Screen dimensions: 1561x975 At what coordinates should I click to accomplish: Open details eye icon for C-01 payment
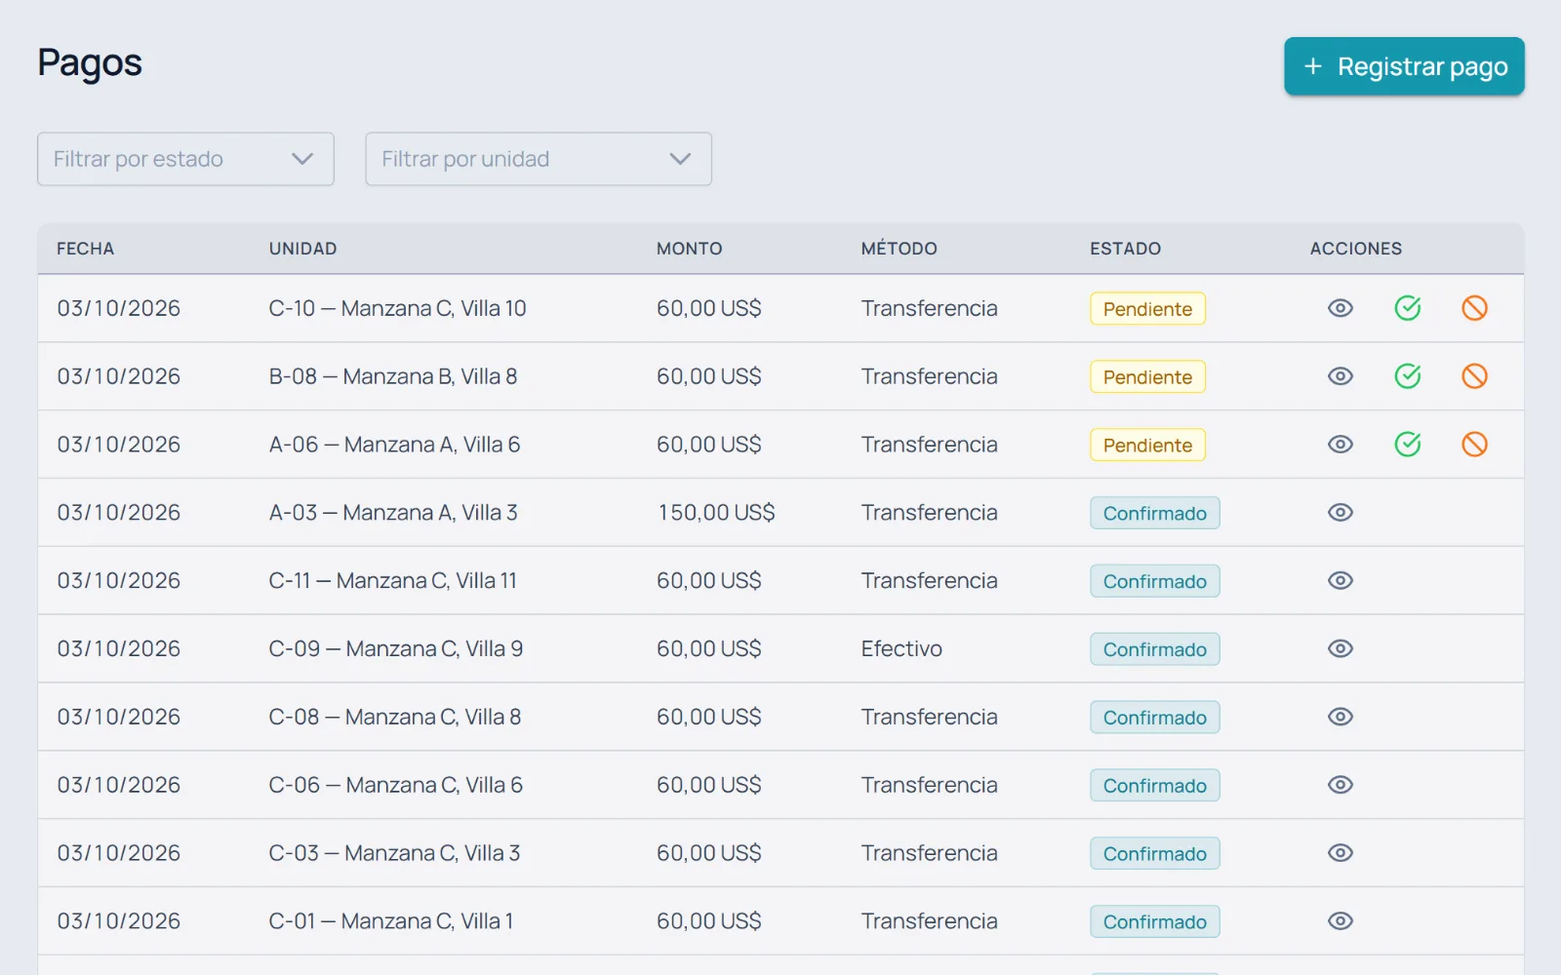(x=1341, y=921)
